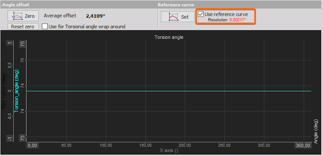Click the 300,00 X axis tick label
323x156 pixels.
click(x=264, y=146)
